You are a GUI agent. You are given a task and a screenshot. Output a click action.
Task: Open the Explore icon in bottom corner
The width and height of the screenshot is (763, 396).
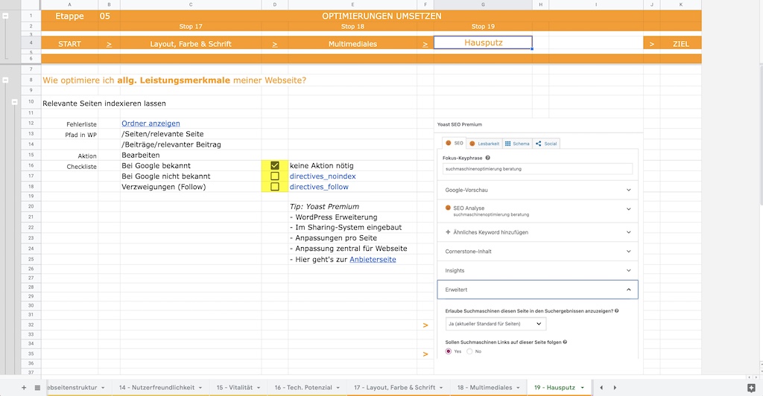[751, 387]
